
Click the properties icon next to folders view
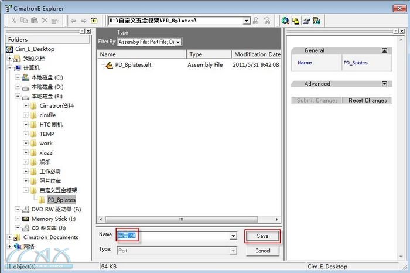click(306, 21)
